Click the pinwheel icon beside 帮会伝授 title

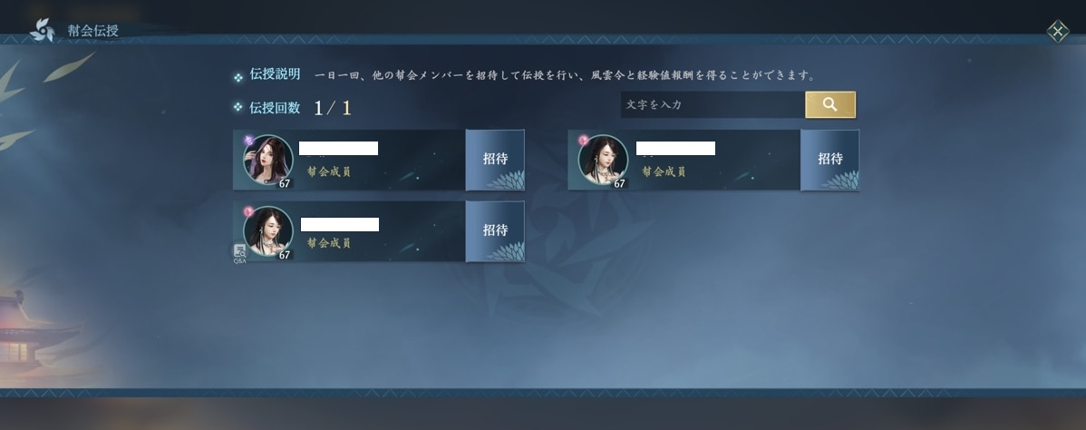point(43,30)
